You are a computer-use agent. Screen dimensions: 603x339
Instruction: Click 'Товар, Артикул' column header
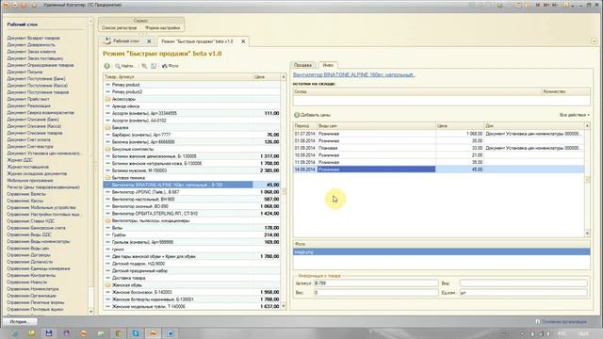click(178, 77)
